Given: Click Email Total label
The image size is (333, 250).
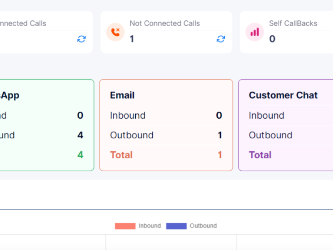Looking at the screenshot, I should pos(121,155).
